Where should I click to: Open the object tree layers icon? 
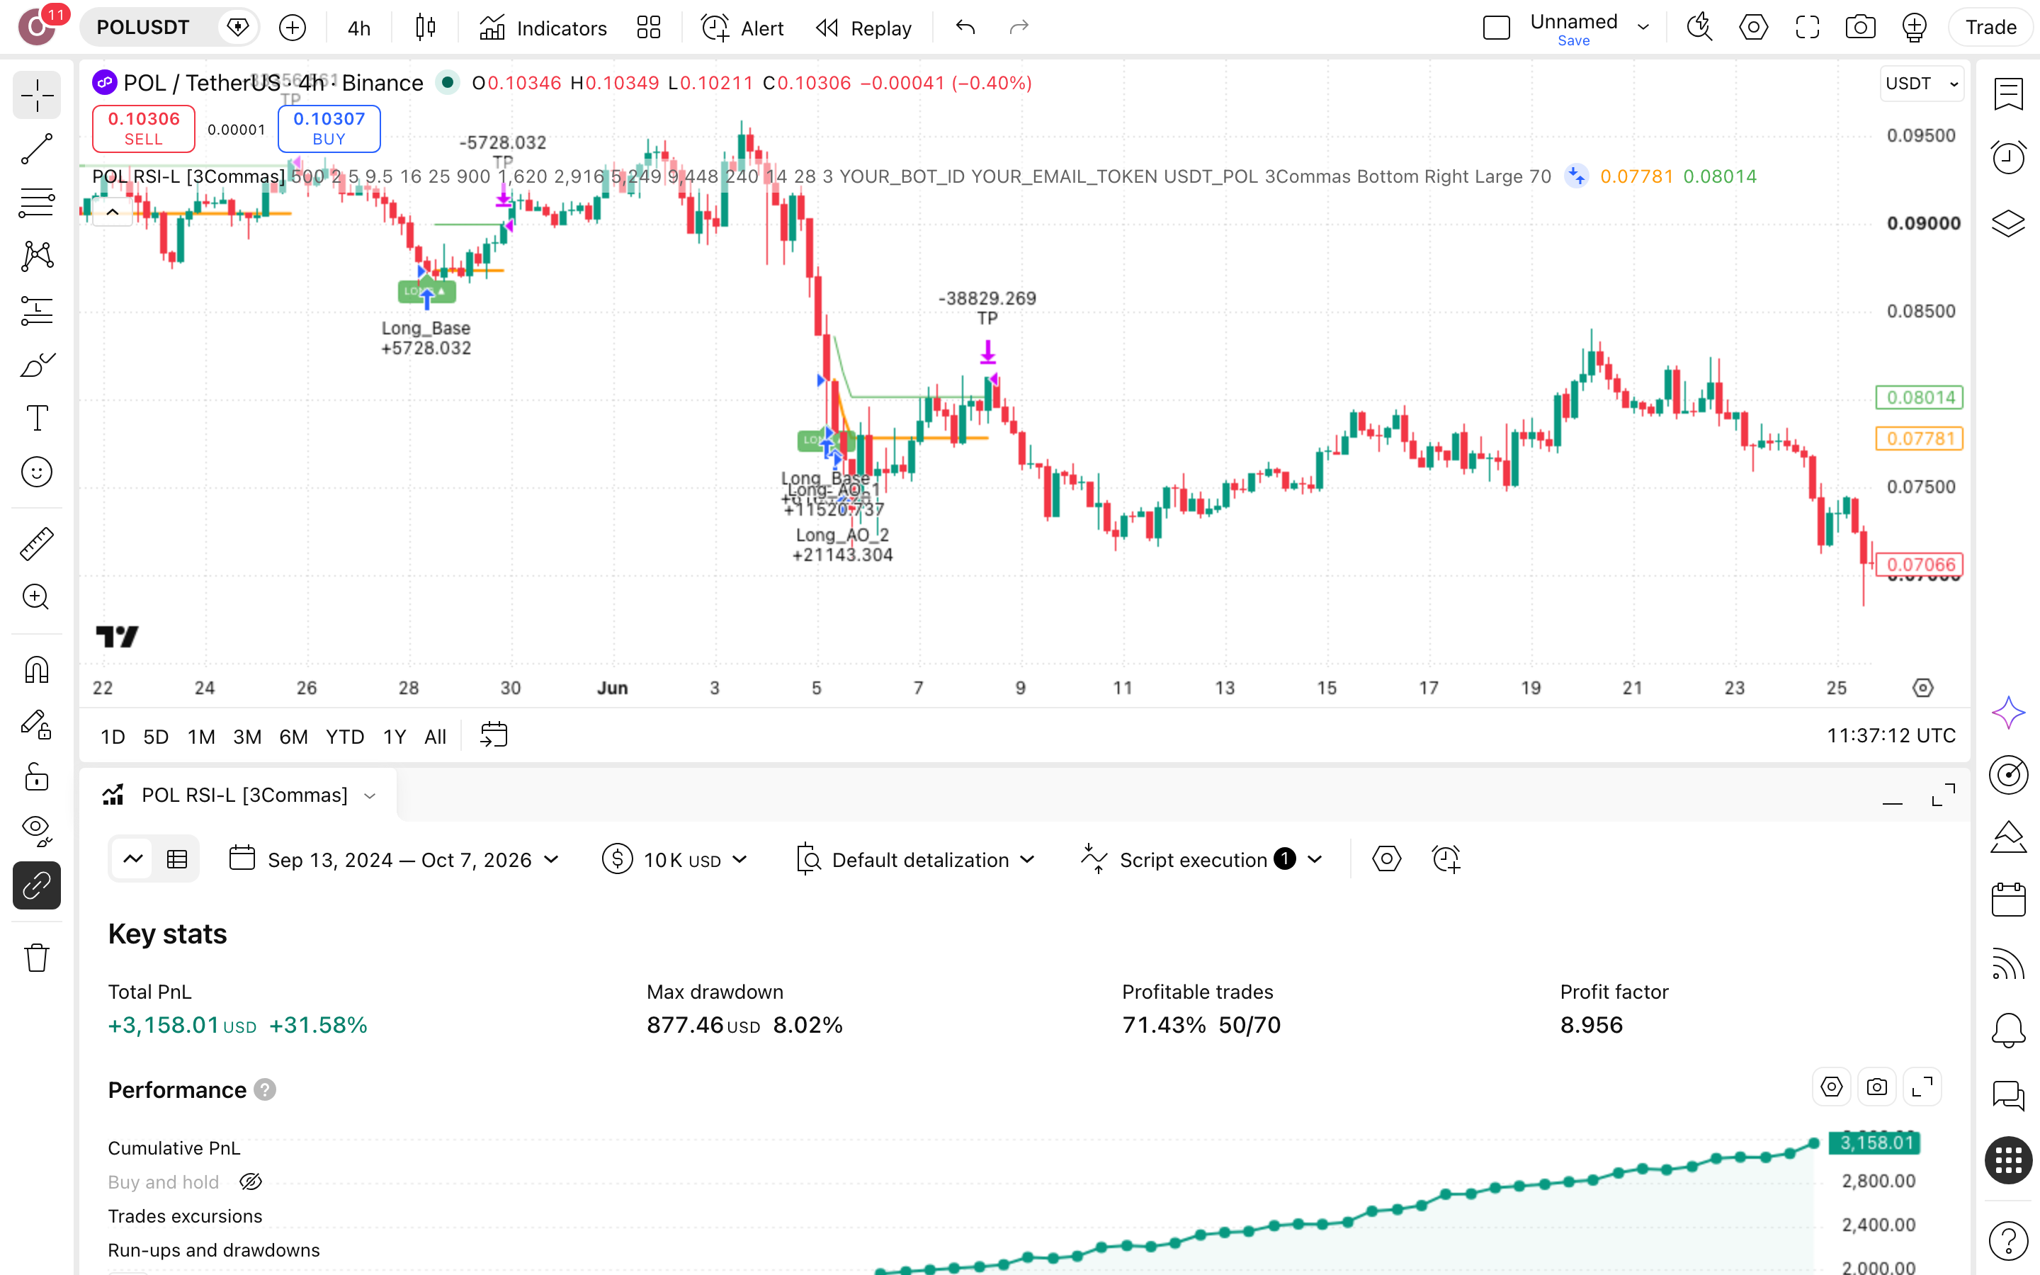pos(2008,222)
